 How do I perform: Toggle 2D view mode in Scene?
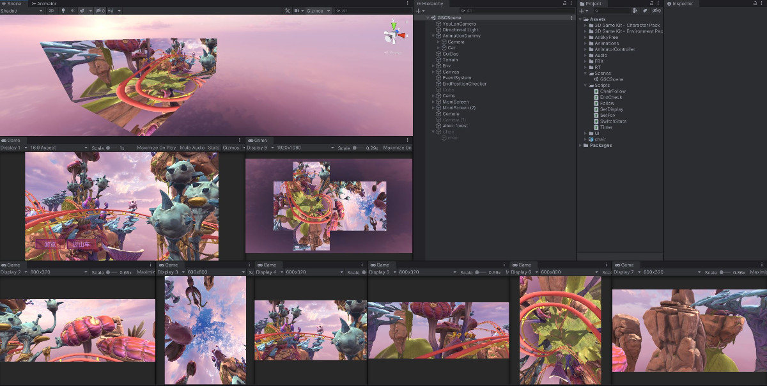(51, 11)
